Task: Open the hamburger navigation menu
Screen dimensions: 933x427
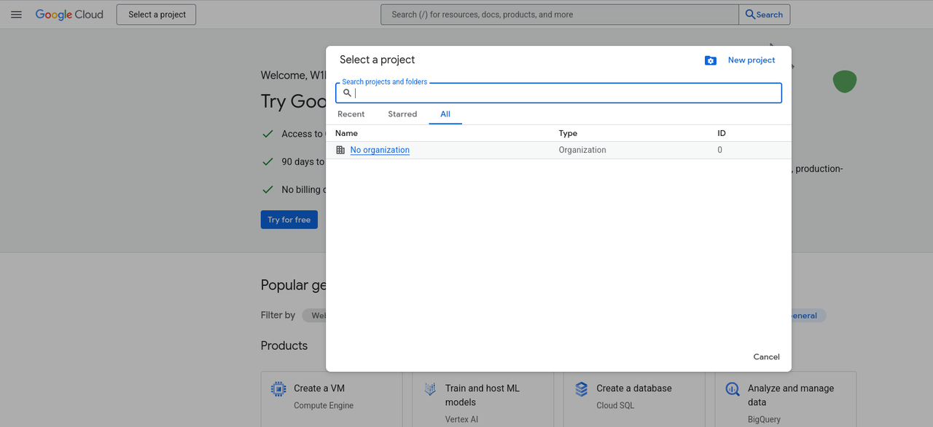Action: (x=16, y=15)
